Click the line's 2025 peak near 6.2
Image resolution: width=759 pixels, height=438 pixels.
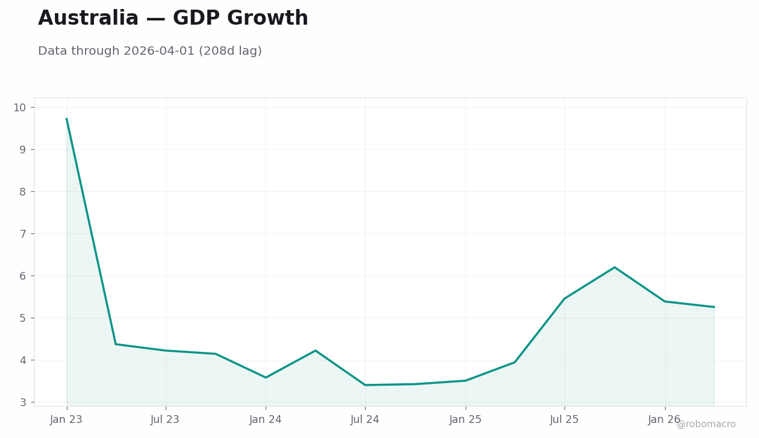[x=614, y=267]
